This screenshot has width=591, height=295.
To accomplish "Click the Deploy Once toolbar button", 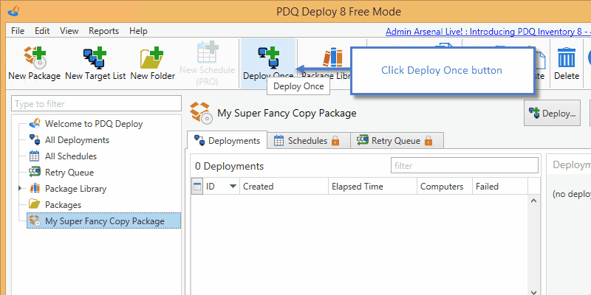I will (x=268, y=63).
